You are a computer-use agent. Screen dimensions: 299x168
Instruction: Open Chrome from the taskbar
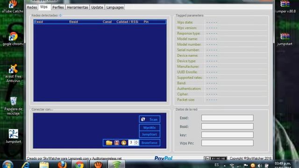point(79,164)
